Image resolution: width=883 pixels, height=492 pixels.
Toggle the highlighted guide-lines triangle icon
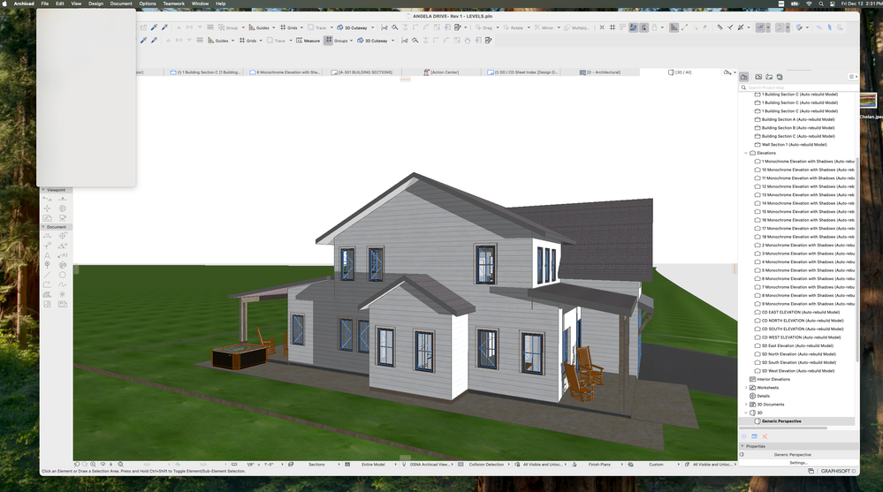click(x=674, y=27)
